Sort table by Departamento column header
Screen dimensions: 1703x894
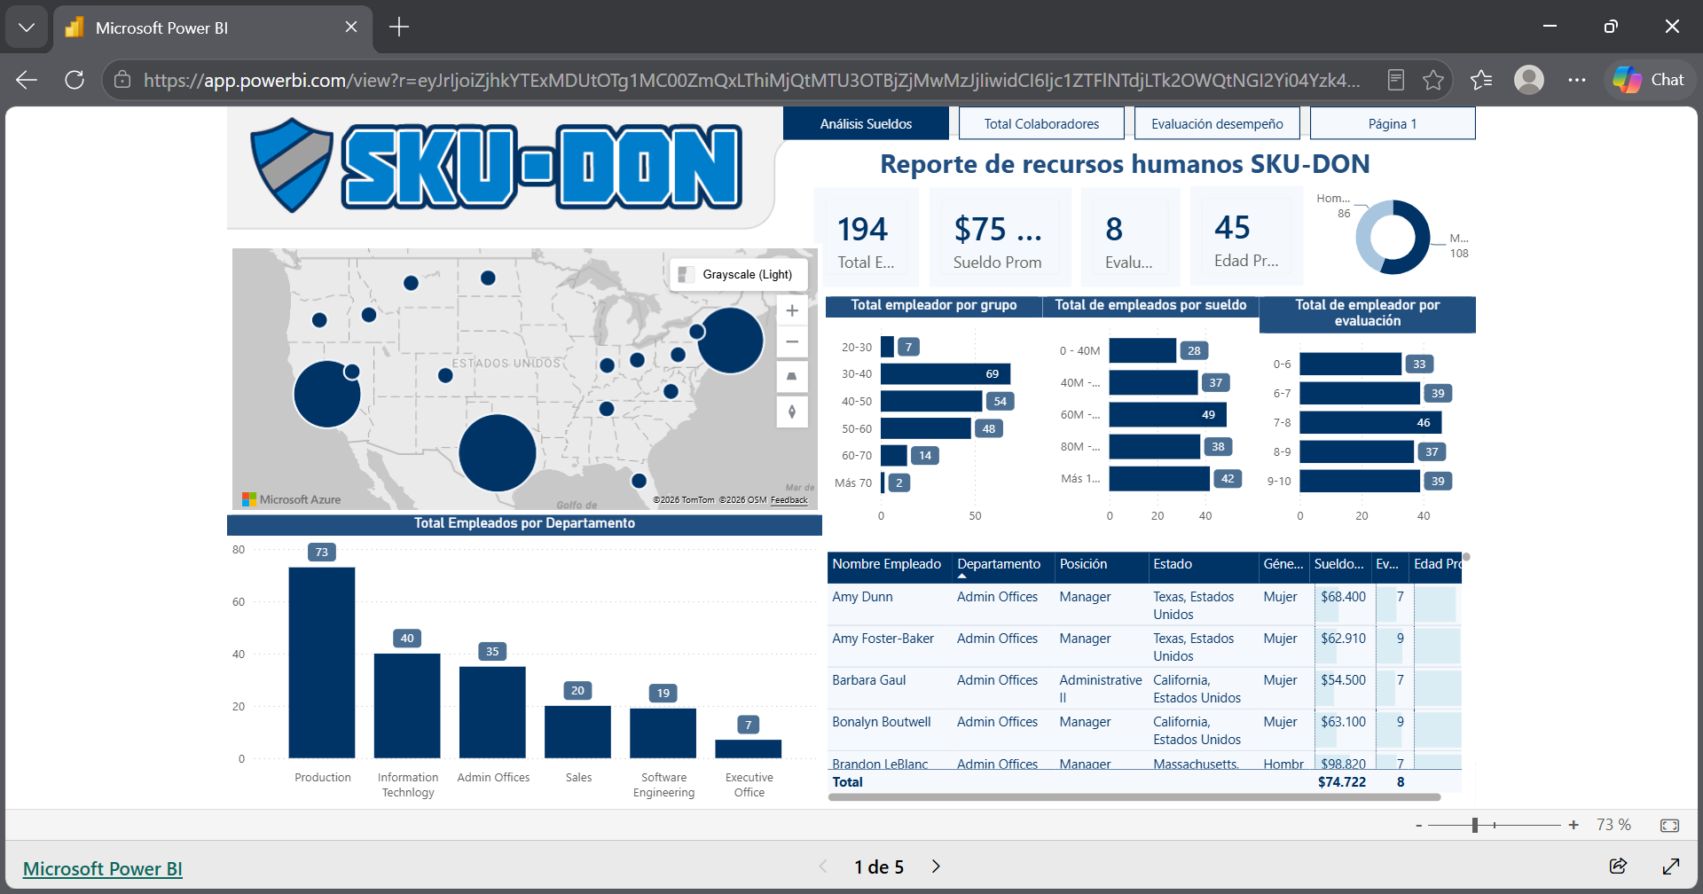click(999, 564)
